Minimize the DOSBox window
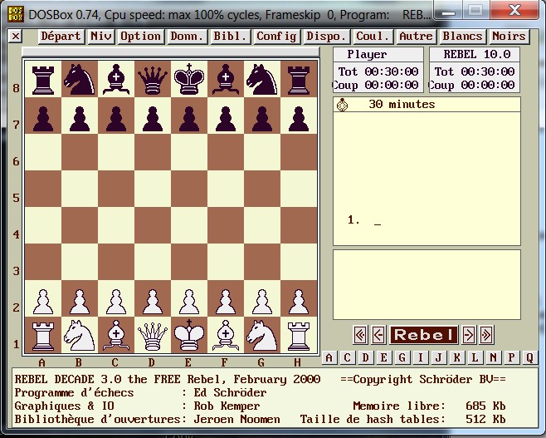The width and height of the screenshot is (546, 438). pyautogui.click(x=449, y=11)
